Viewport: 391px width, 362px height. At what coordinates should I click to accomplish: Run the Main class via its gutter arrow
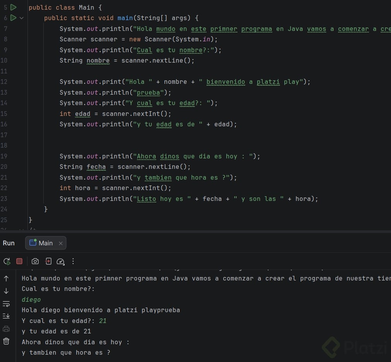pyautogui.click(x=14, y=7)
